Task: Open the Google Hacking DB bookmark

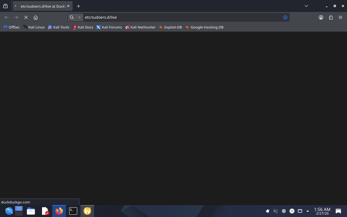Action: click(x=204, y=27)
